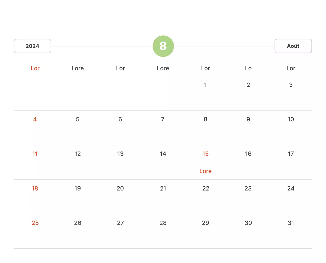The image size is (326, 263).
Task: Choose date 13 in the third row
Action: tap(120, 154)
